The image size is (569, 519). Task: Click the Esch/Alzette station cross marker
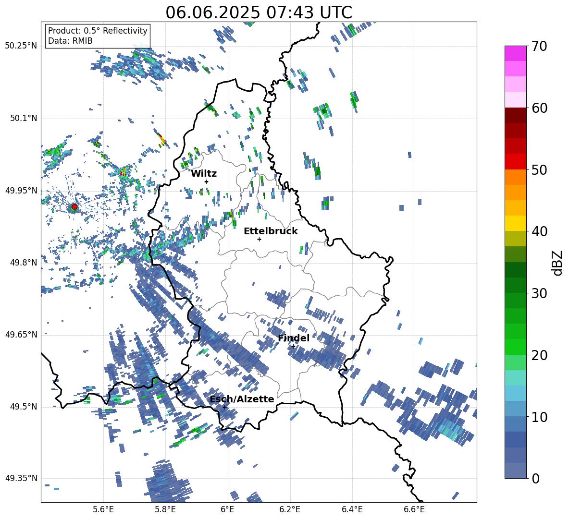click(x=224, y=407)
